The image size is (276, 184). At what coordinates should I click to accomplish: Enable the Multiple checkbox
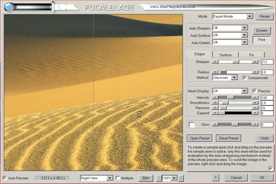point(118,178)
